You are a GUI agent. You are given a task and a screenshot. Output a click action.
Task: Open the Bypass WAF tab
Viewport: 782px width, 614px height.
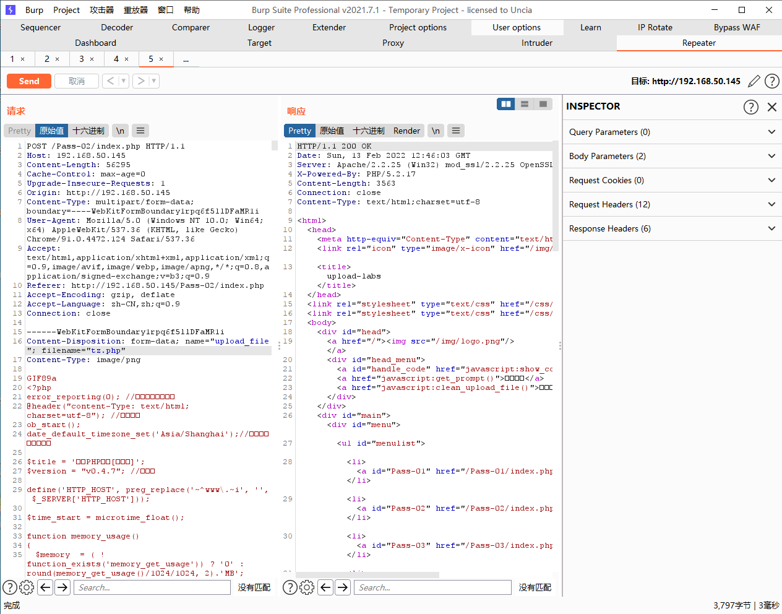[x=737, y=27]
